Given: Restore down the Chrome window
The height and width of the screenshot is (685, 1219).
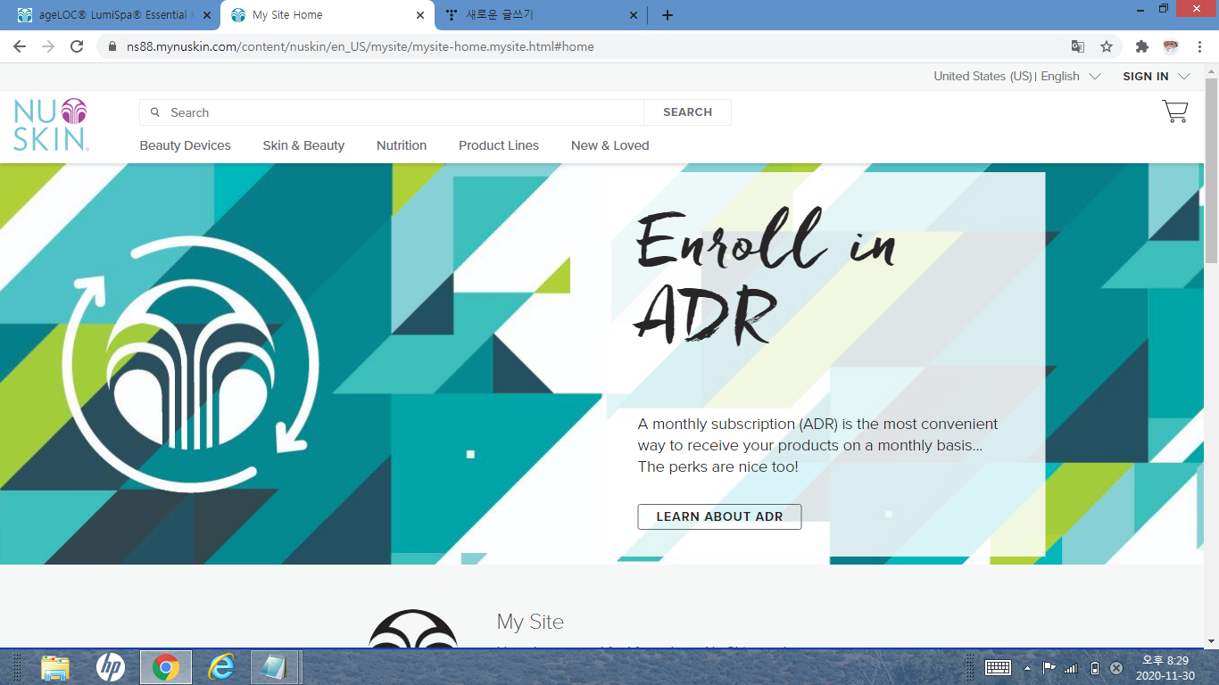Looking at the screenshot, I should click(x=1164, y=9).
